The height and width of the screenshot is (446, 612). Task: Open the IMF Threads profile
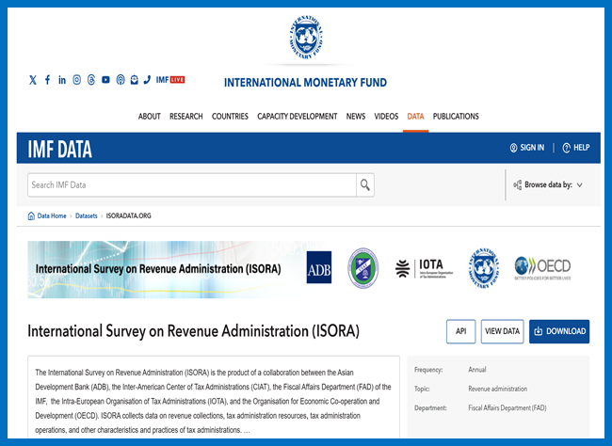tap(91, 80)
